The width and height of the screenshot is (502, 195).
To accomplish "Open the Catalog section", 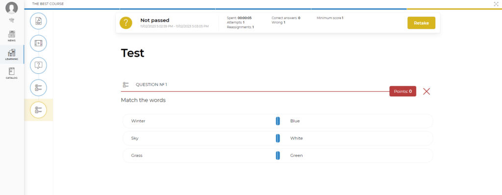I will click(12, 73).
